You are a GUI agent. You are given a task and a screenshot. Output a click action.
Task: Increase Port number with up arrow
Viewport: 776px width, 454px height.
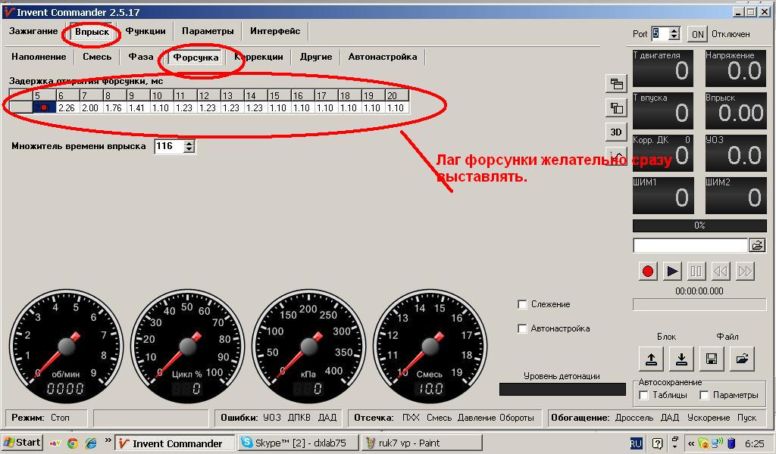pyautogui.click(x=674, y=30)
